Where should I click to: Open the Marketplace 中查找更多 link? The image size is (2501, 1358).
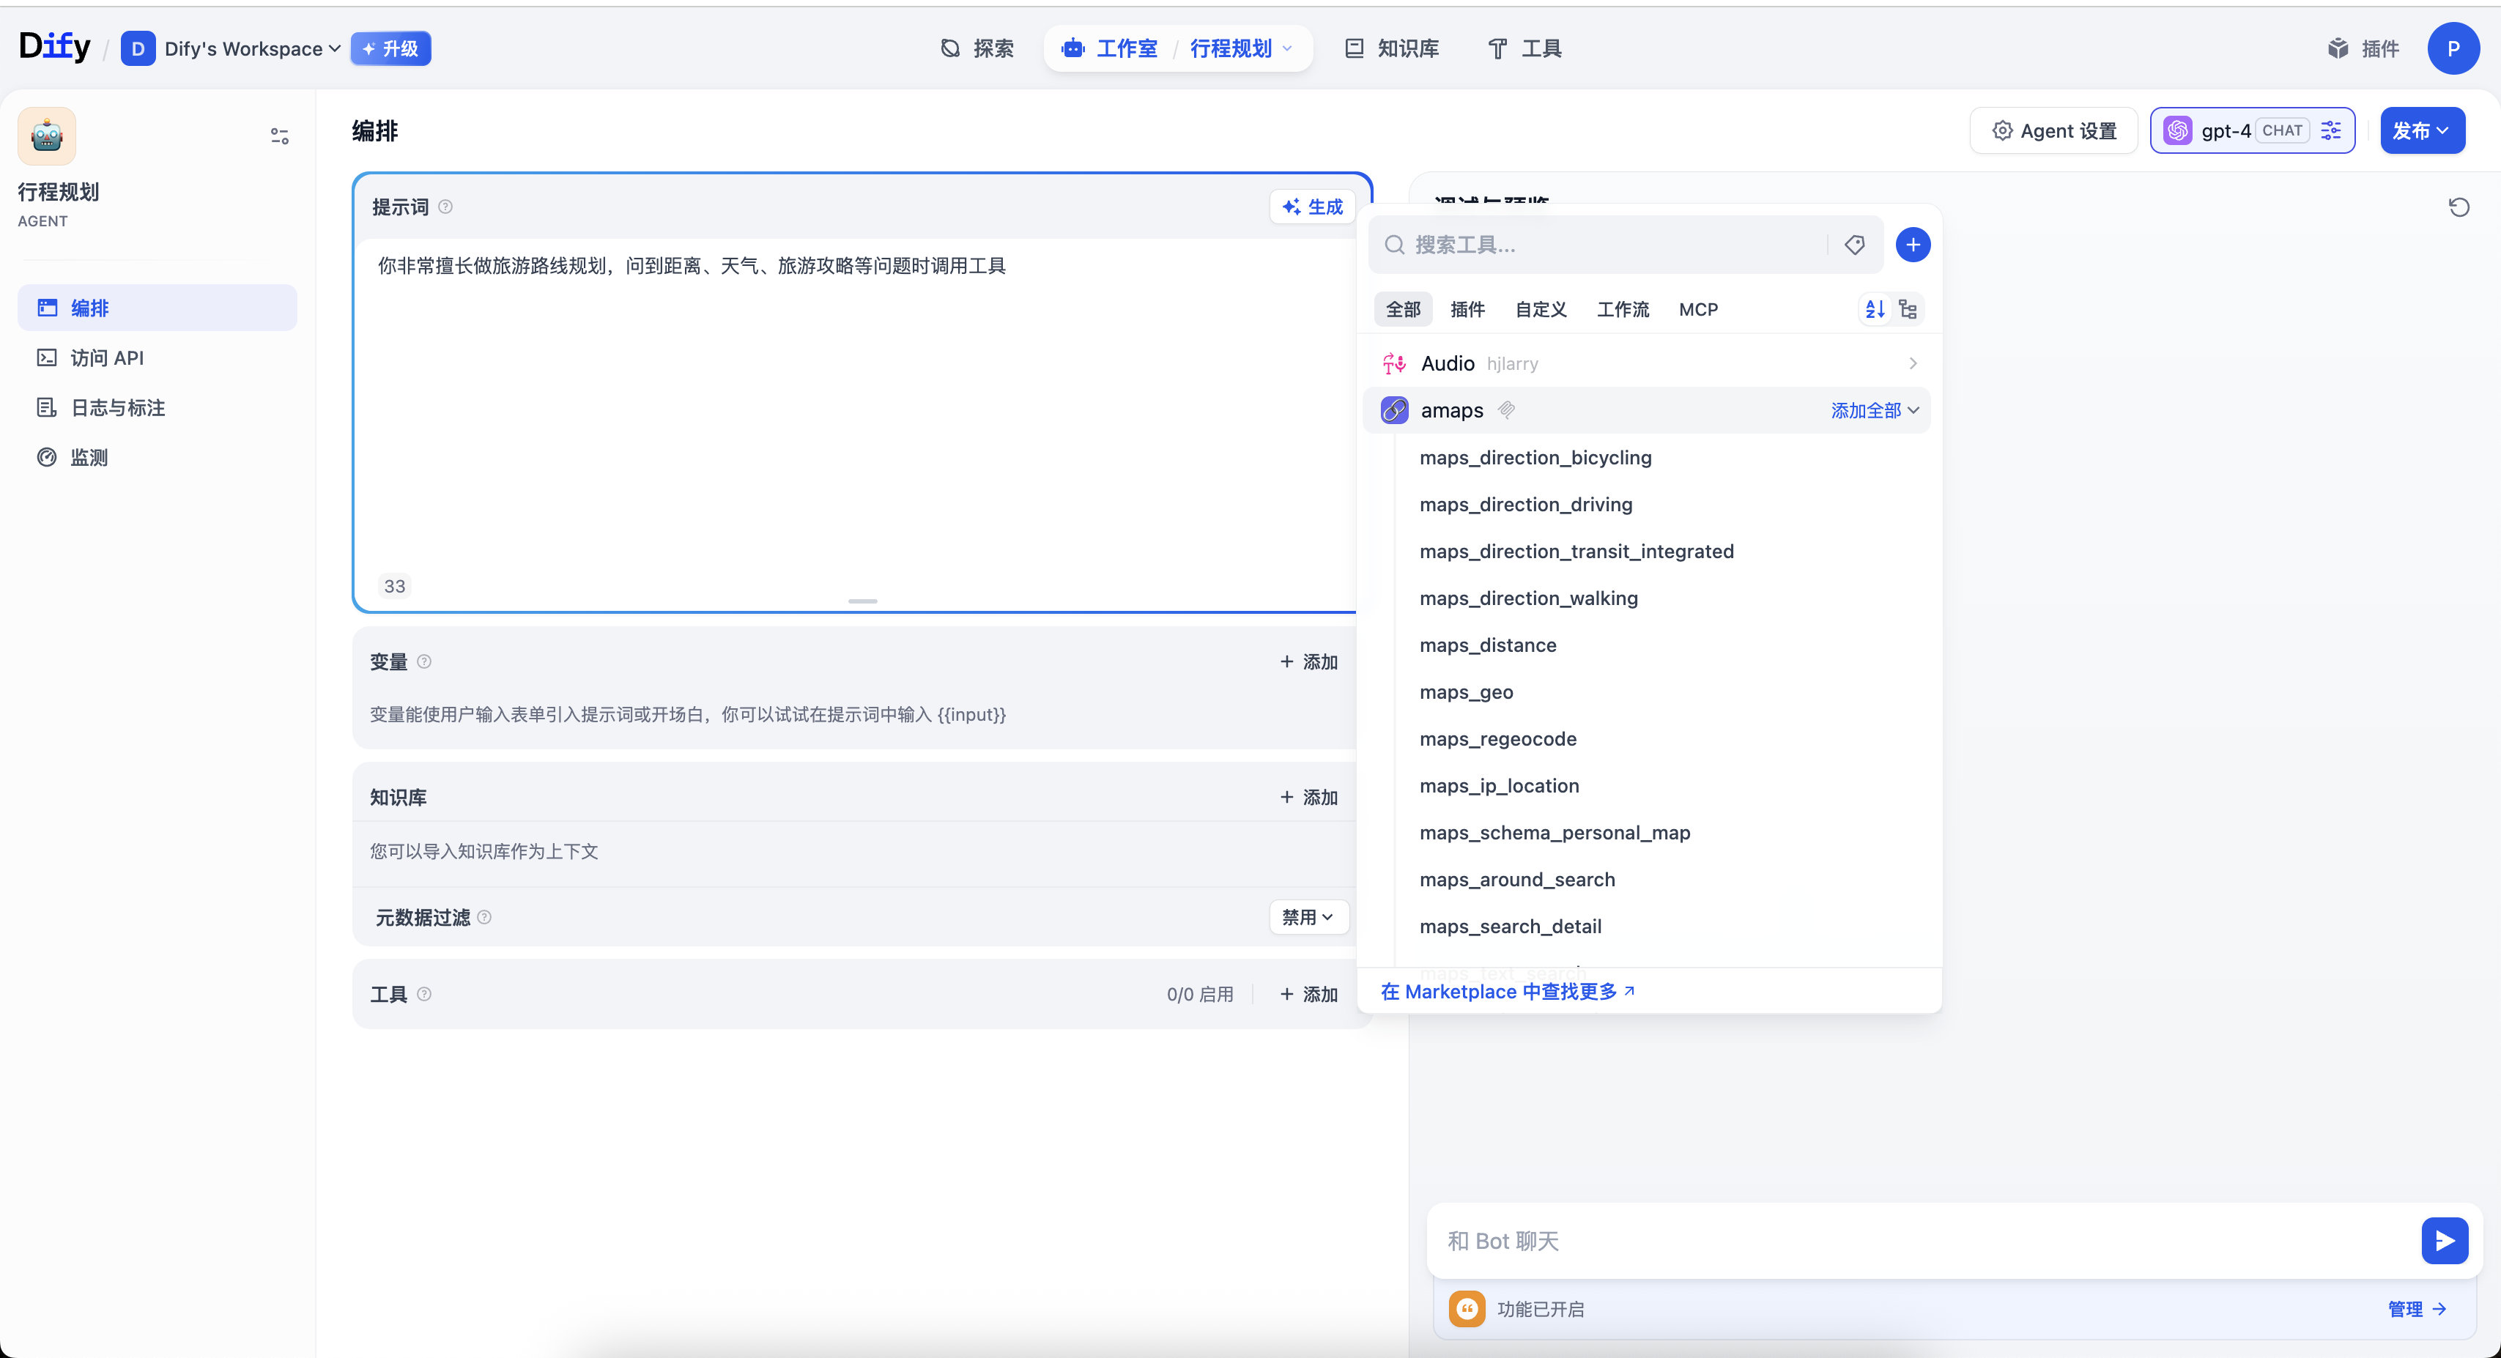1507,991
